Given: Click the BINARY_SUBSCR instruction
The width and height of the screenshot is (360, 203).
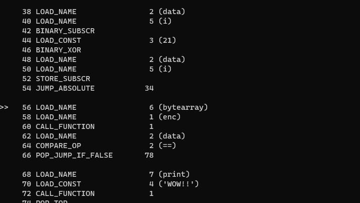Looking at the screenshot, I should coord(65,31).
